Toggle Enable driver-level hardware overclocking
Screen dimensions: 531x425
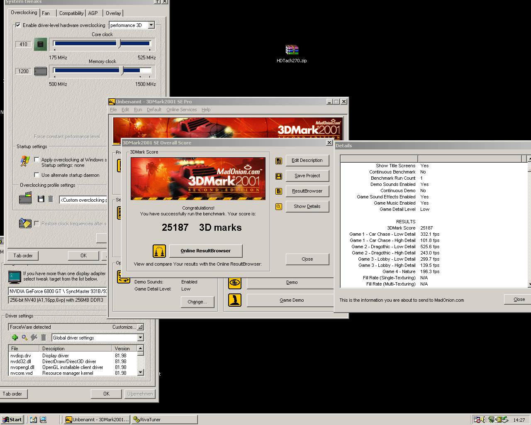[x=18, y=25]
